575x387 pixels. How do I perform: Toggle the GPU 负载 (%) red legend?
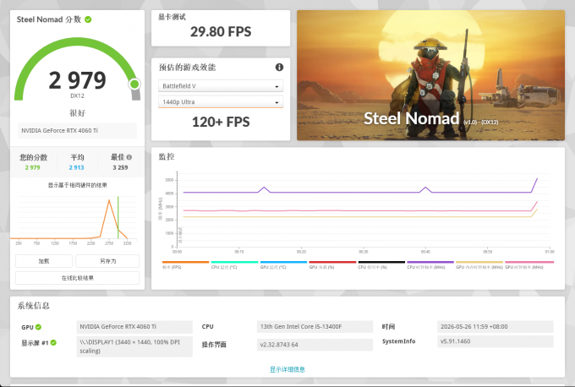pyautogui.click(x=332, y=264)
